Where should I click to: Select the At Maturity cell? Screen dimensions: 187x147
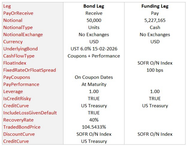click(94, 84)
